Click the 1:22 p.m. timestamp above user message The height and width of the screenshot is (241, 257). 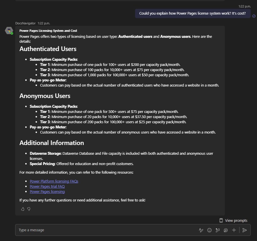click(245, 6)
